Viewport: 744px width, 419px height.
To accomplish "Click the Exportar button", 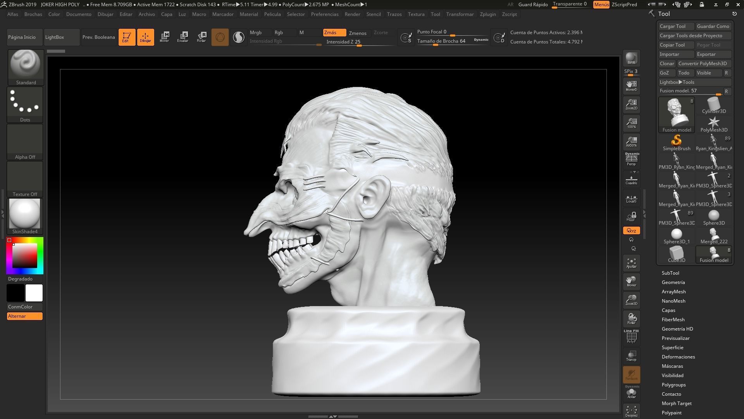I will (x=713, y=54).
